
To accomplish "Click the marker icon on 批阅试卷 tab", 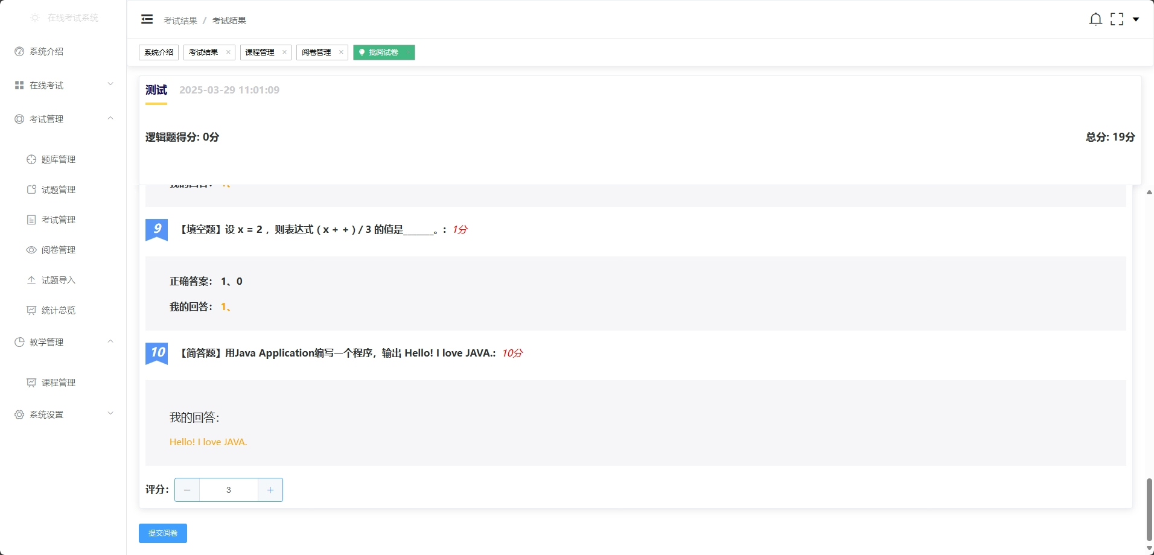I will pyautogui.click(x=362, y=52).
